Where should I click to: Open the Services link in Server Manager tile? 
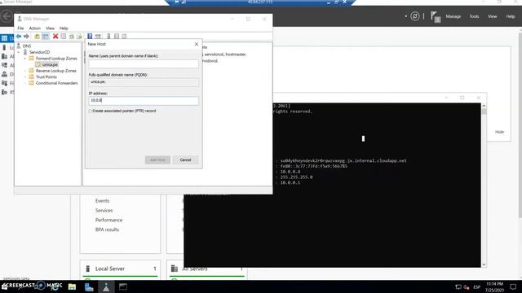tap(104, 210)
